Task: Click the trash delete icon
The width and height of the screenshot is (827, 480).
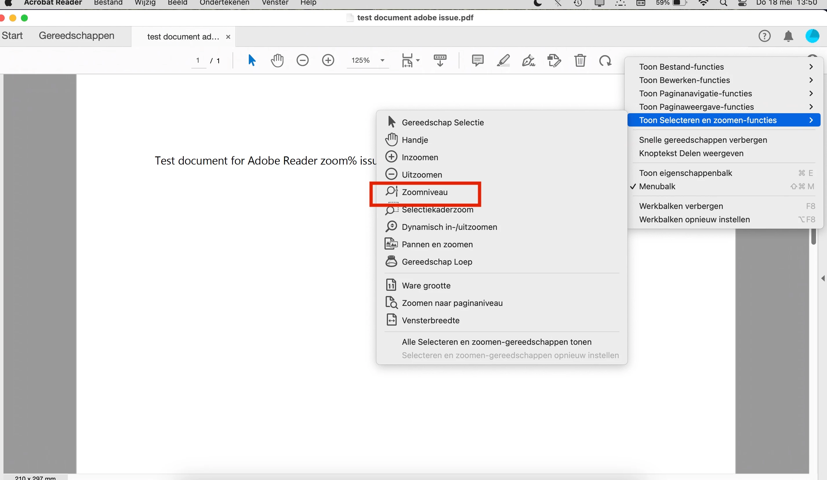Action: (x=580, y=60)
